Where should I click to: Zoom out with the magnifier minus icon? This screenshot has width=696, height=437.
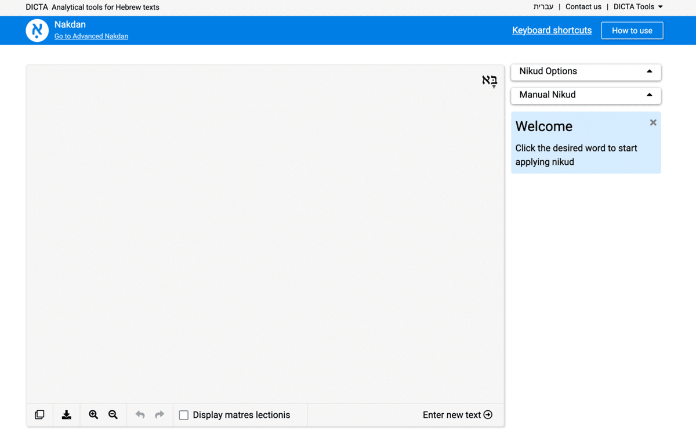coord(113,415)
